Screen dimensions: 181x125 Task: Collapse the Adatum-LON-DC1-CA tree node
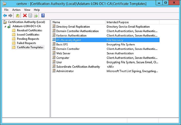pos(5,27)
